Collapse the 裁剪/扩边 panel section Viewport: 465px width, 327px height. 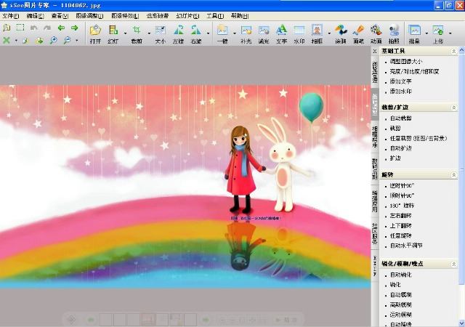click(453, 108)
